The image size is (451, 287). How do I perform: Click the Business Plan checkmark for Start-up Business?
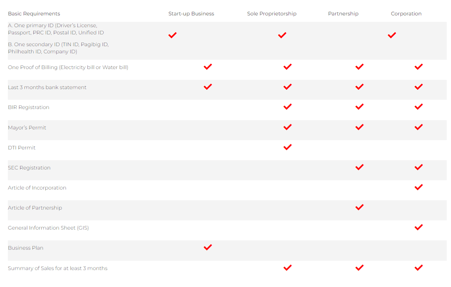[x=208, y=247]
